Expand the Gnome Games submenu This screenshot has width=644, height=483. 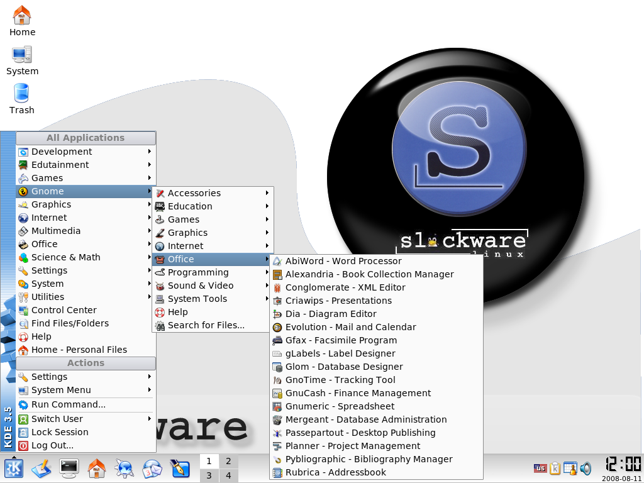(x=213, y=219)
